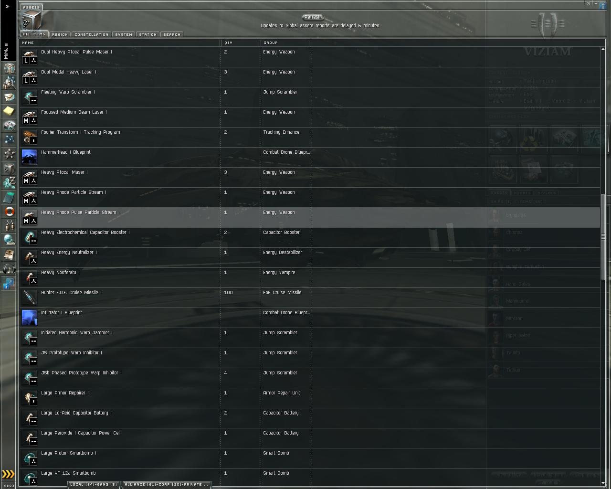Viewport: 611px width, 489px height.
Task: Open the calculator icon in sidebar
Action: (x=9, y=197)
